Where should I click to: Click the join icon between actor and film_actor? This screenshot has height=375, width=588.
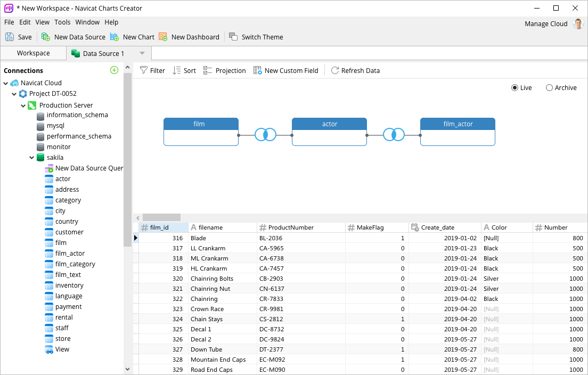click(x=394, y=135)
